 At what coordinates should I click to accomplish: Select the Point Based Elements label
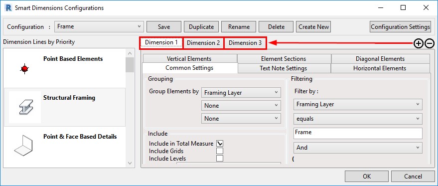pos(73,59)
